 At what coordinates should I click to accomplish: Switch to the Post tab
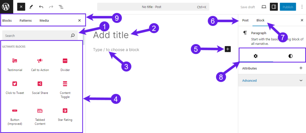245,20
